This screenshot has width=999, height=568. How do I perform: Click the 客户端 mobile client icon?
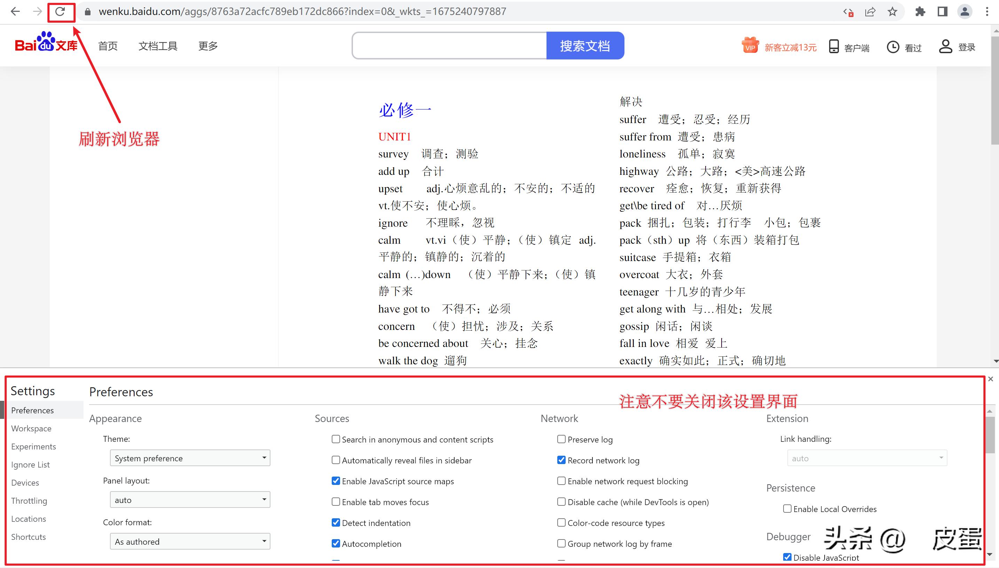[x=833, y=46]
